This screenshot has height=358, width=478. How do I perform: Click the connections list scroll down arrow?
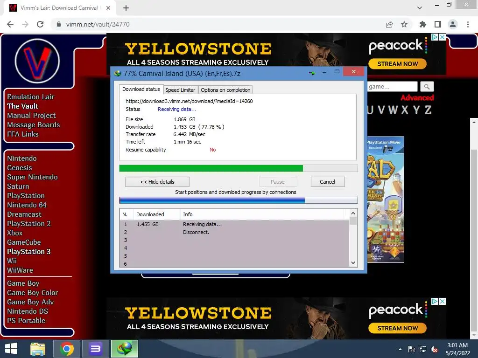click(353, 263)
